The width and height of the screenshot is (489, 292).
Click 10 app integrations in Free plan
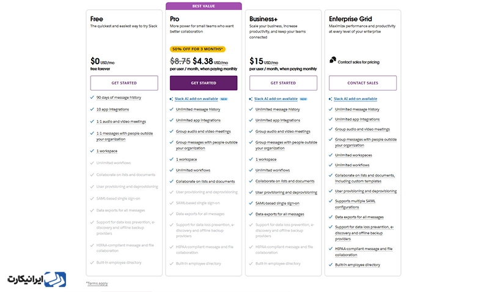pos(112,109)
